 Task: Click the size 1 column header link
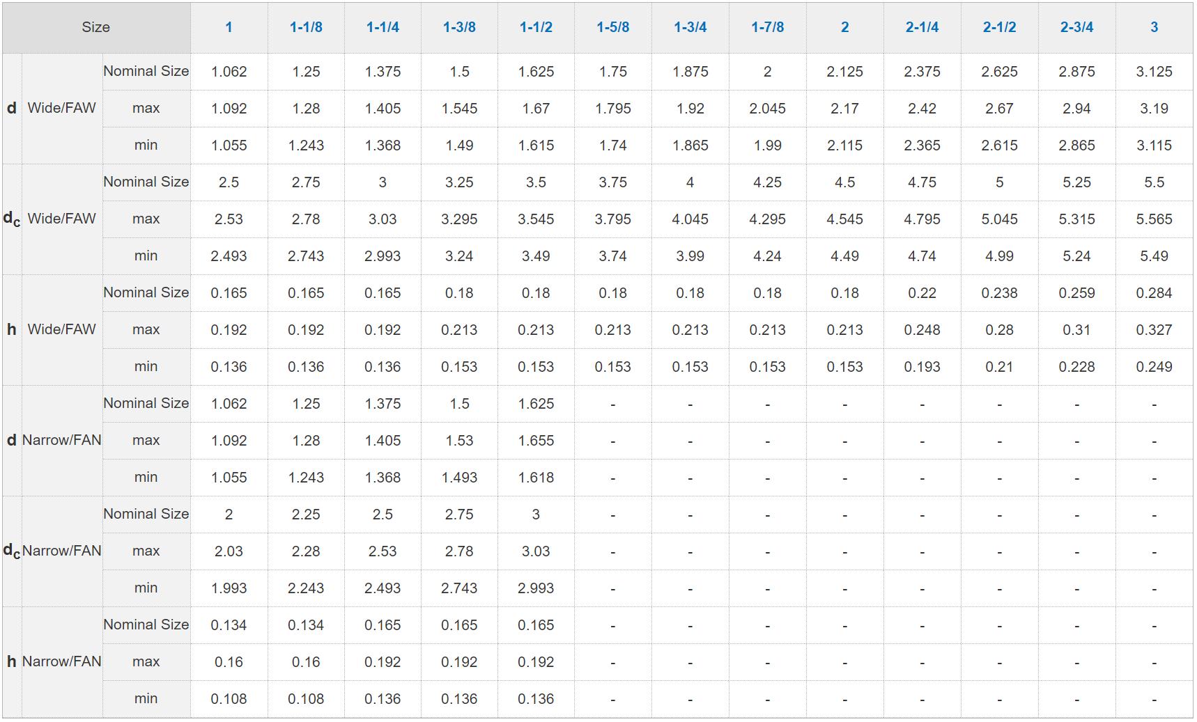point(229,27)
